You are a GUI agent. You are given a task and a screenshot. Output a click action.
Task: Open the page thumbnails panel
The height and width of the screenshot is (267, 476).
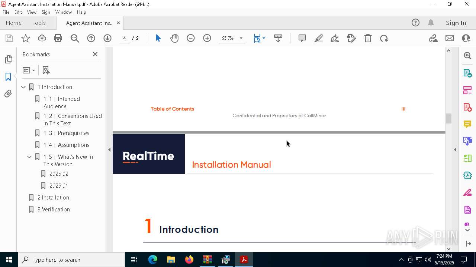pos(8,59)
